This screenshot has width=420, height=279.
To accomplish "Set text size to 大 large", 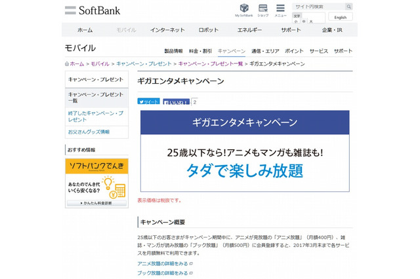I will [x=311, y=22].
